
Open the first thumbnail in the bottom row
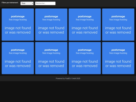[x=18, y=58]
